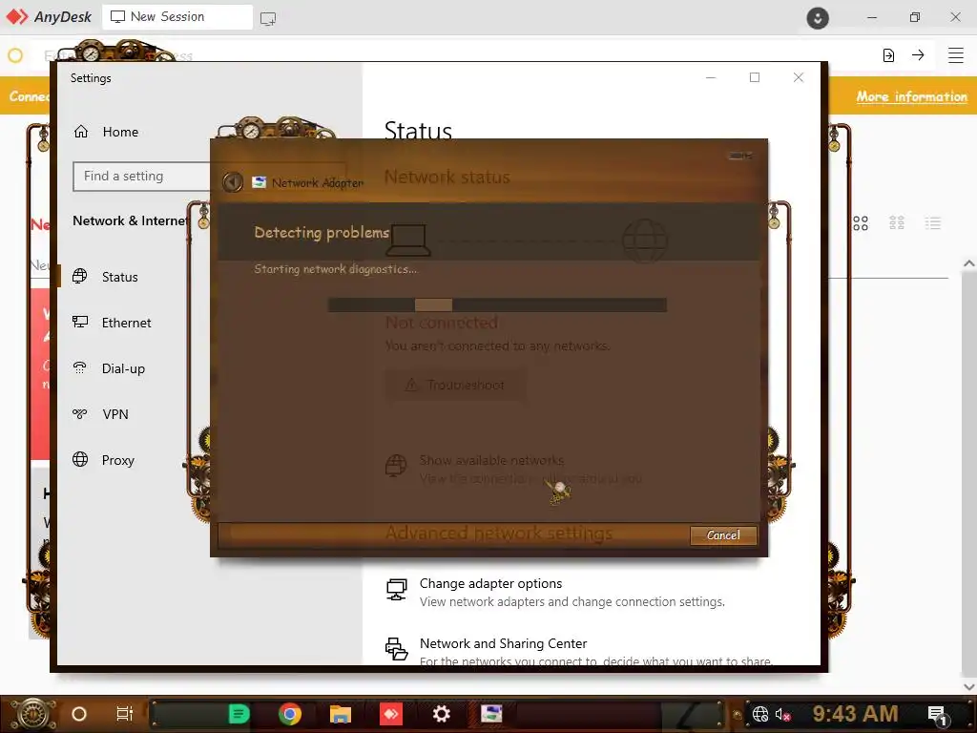Open Cortana search circle on the taskbar
The image size is (977, 733).
point(79,714)
